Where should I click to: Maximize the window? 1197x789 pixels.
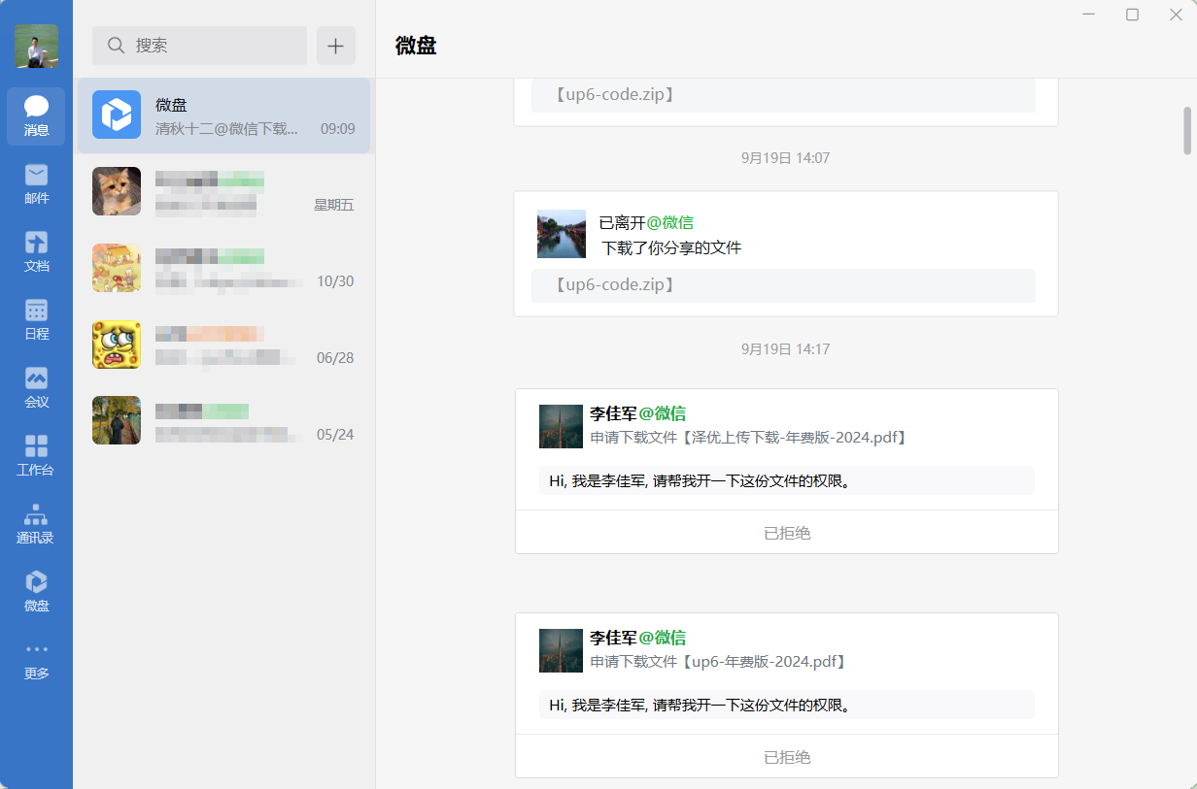(x=1132, y=15)
